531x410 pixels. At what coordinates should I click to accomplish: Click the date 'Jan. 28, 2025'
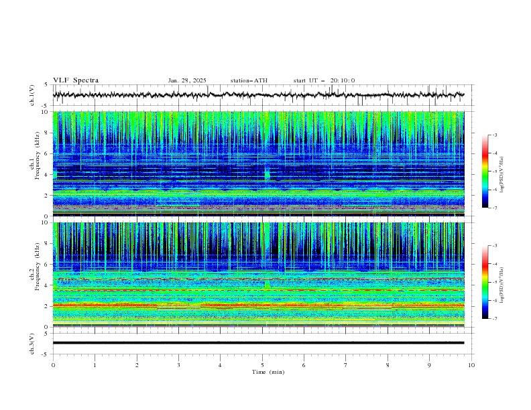[x=187, y=80]
